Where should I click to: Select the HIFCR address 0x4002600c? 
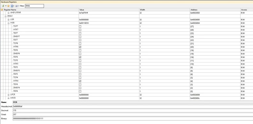[195, 98]
